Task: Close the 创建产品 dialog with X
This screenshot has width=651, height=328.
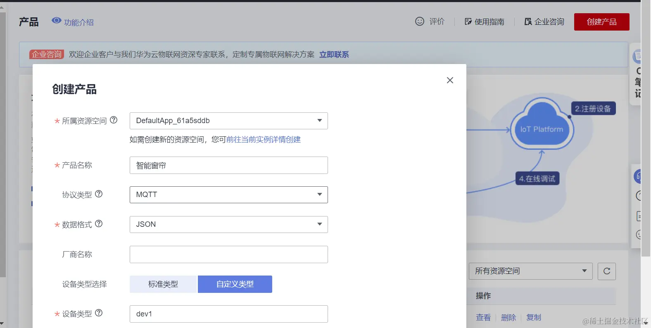Action: pos(450,80)
